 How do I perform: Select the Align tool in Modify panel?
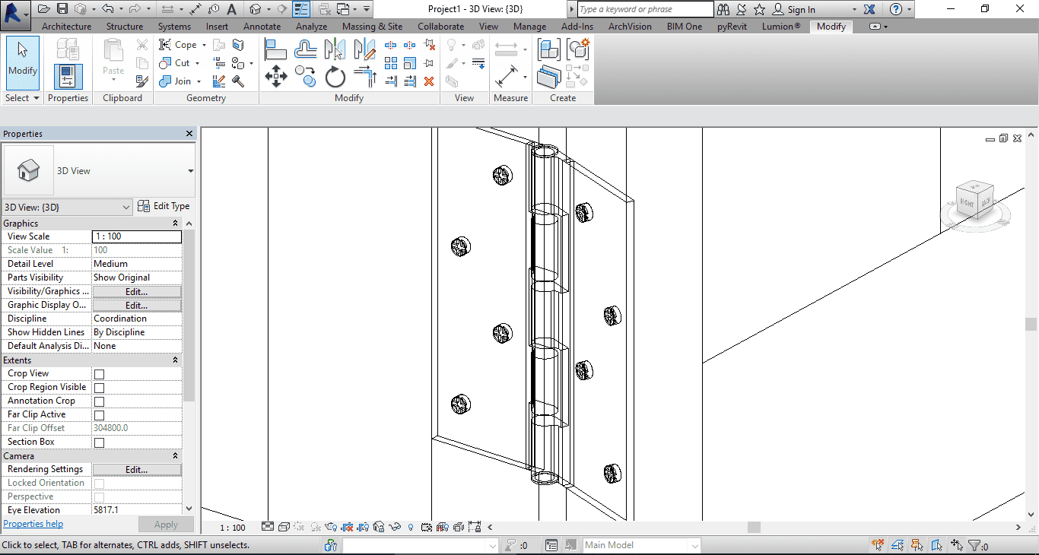275,50
